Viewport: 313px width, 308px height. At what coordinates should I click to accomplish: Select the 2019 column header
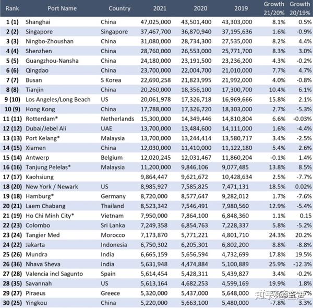(x=241, y=8)
